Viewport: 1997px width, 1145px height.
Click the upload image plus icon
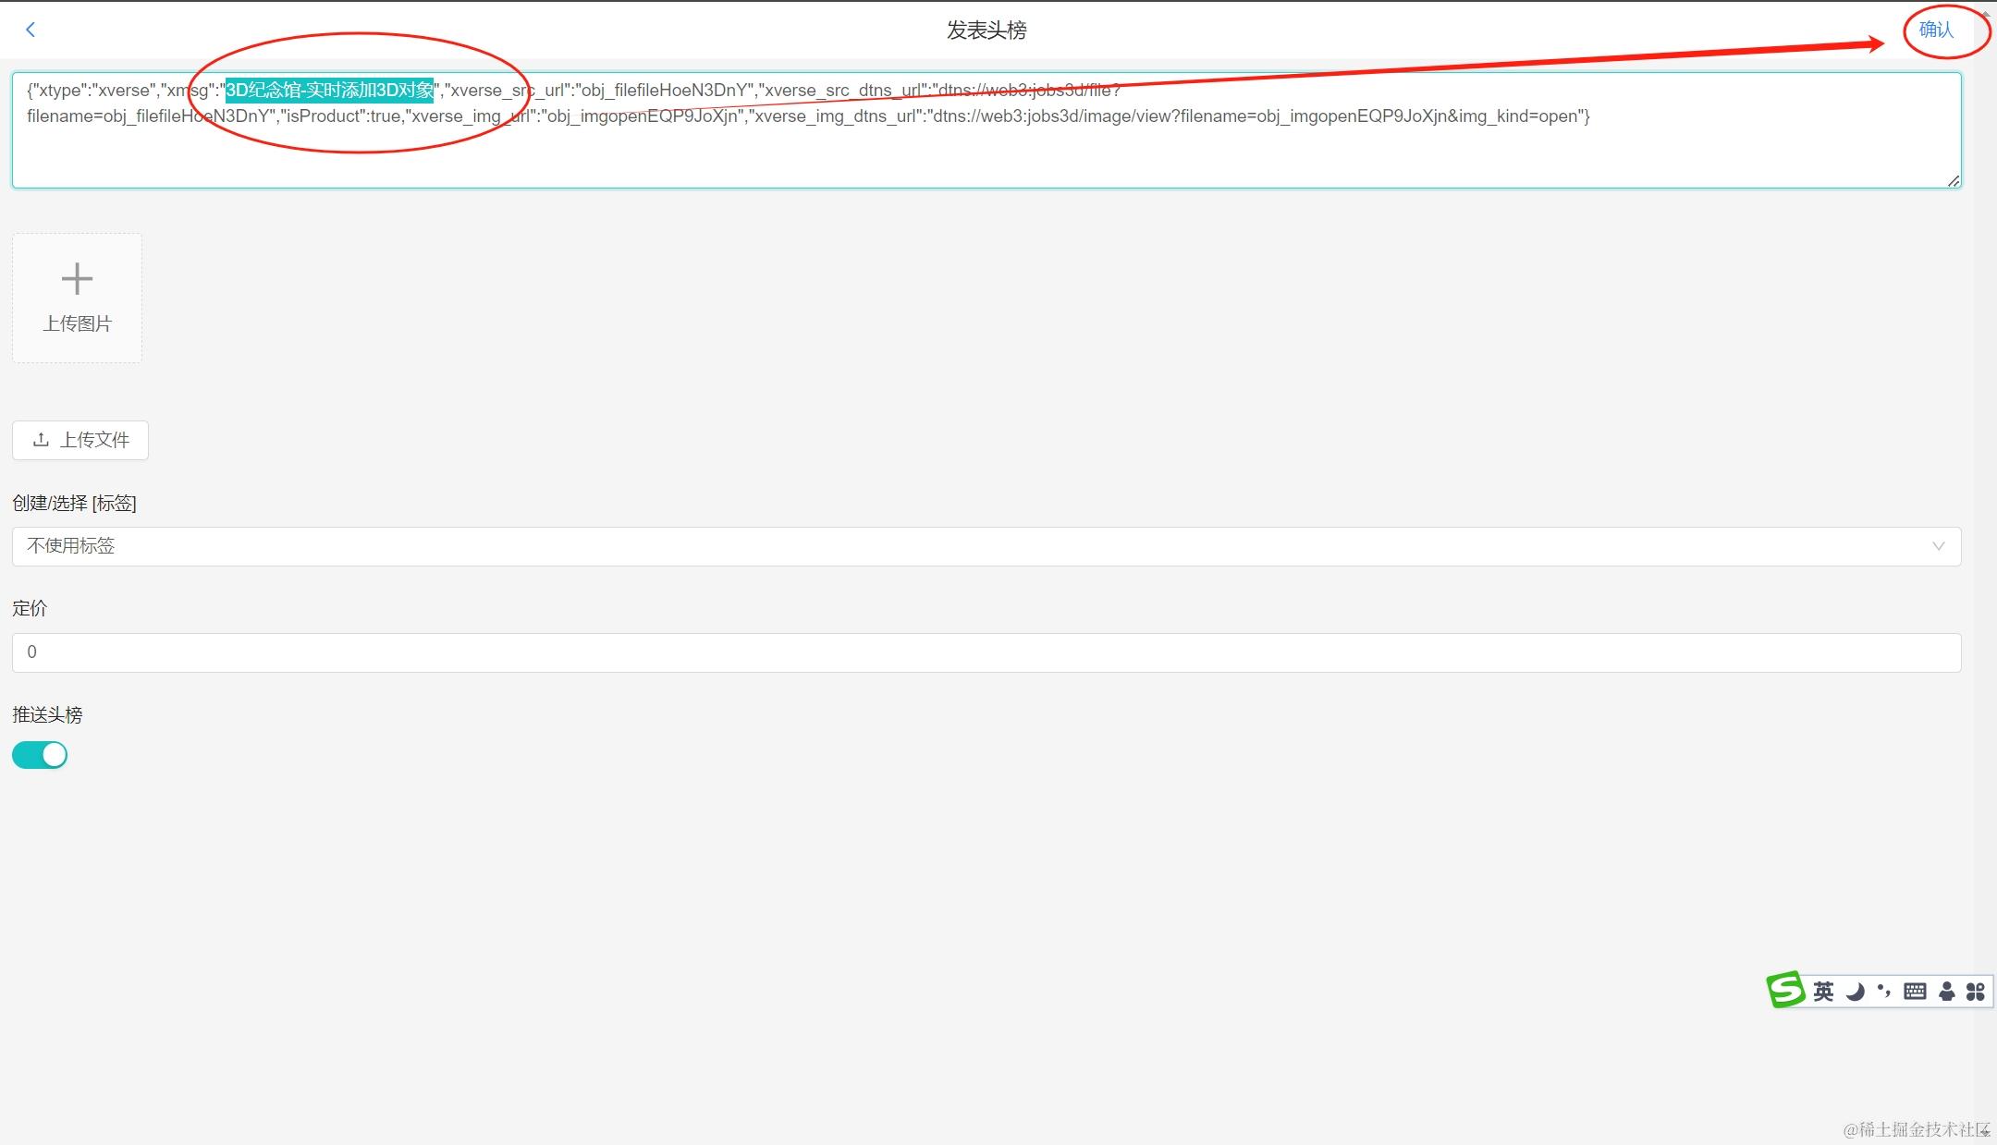(x=77, y=278)
